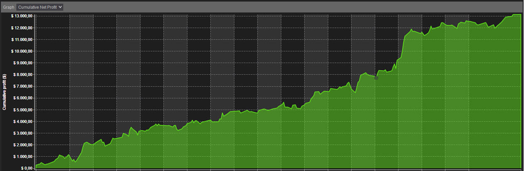Open the Cumulative Net Profit graph dropdown
Screen dimensions: 524x171
40,7
